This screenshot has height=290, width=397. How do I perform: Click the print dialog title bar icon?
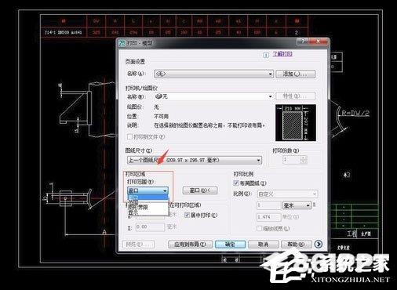122,43
